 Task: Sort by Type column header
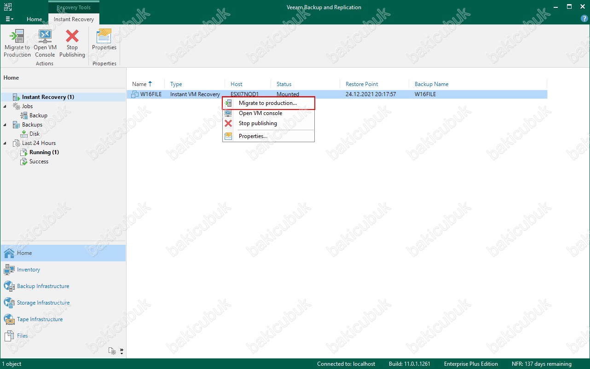point(176,84)
